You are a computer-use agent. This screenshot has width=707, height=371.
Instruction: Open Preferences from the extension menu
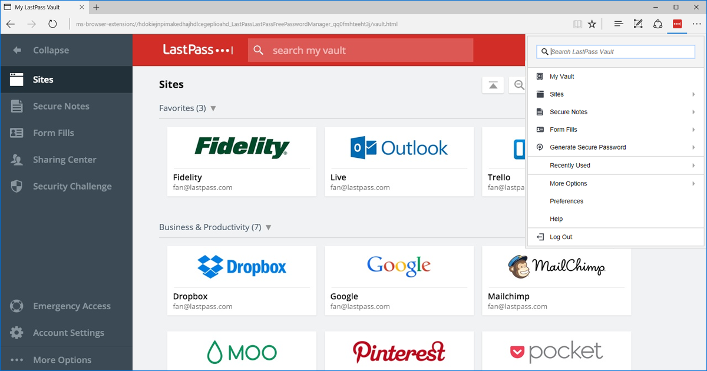pyautogui.click(x=566, y=201)
